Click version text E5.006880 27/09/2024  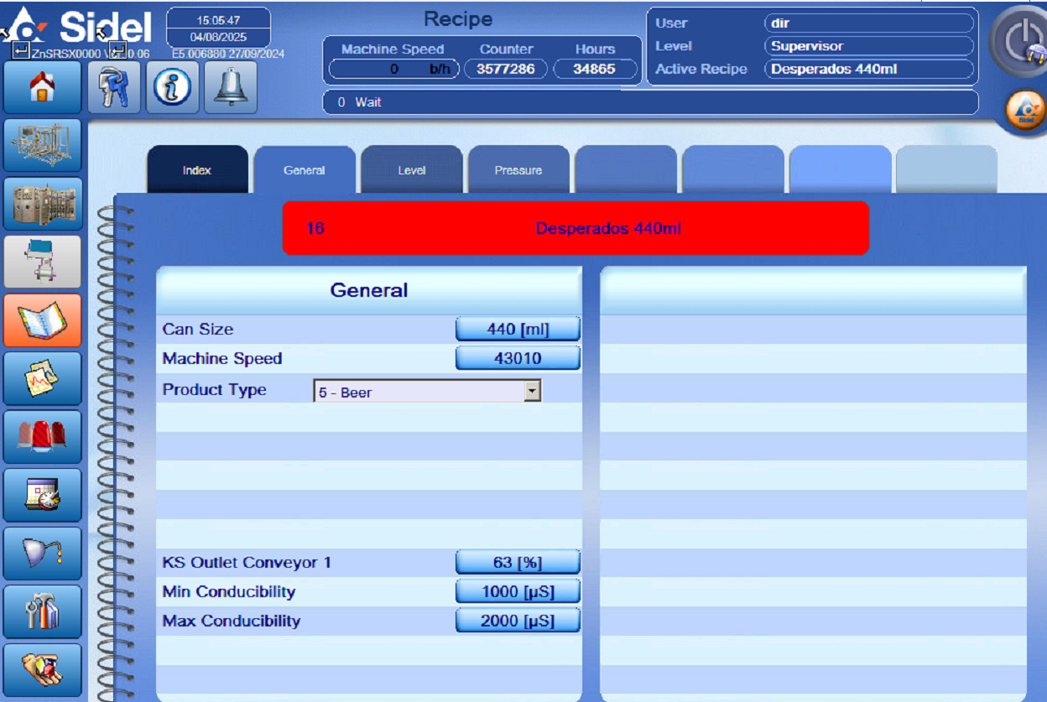228,54
